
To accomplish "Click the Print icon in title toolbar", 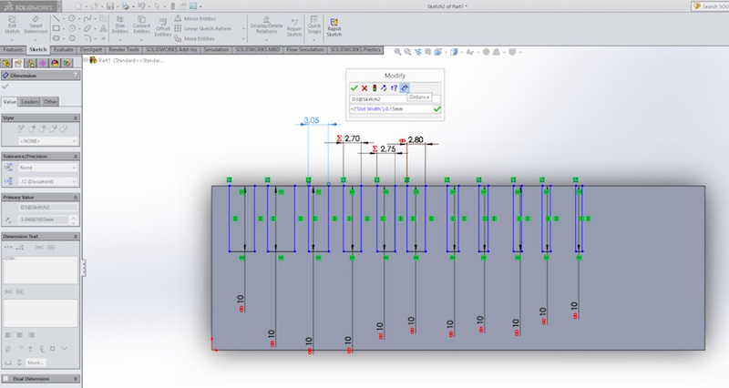I will (126, 6).
